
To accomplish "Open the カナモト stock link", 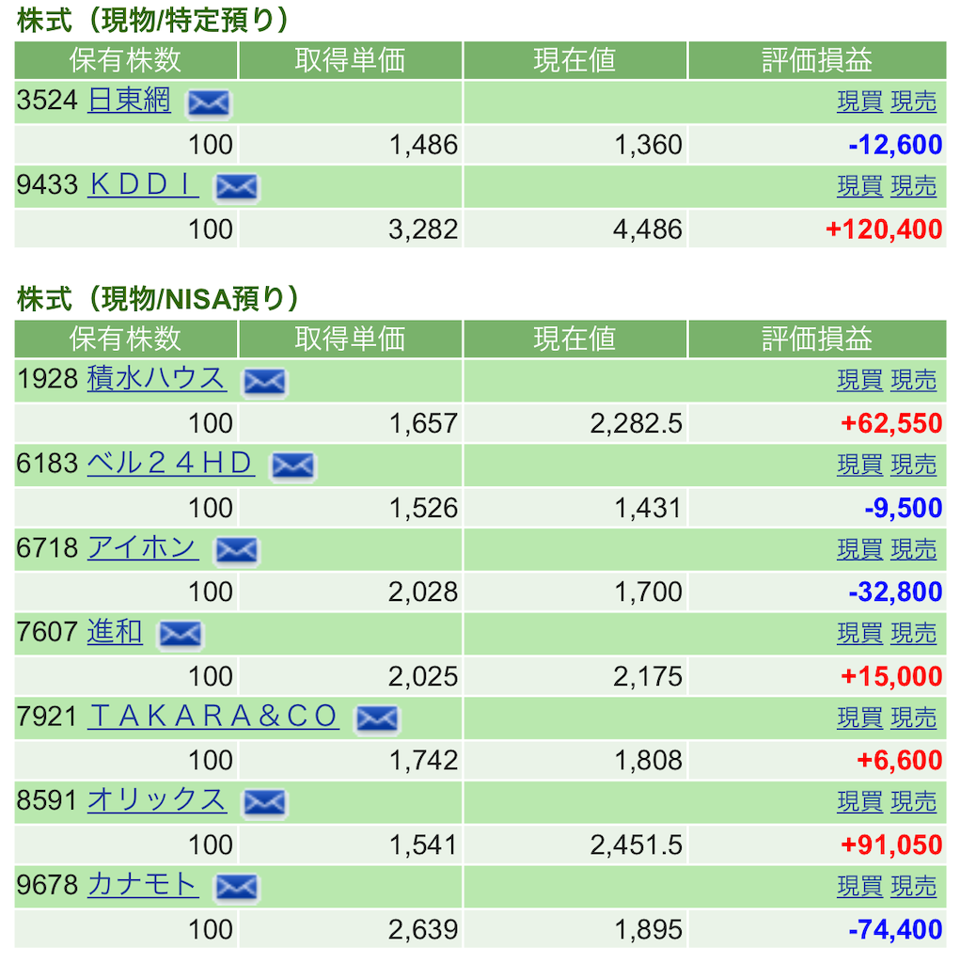I will (143, 885).
